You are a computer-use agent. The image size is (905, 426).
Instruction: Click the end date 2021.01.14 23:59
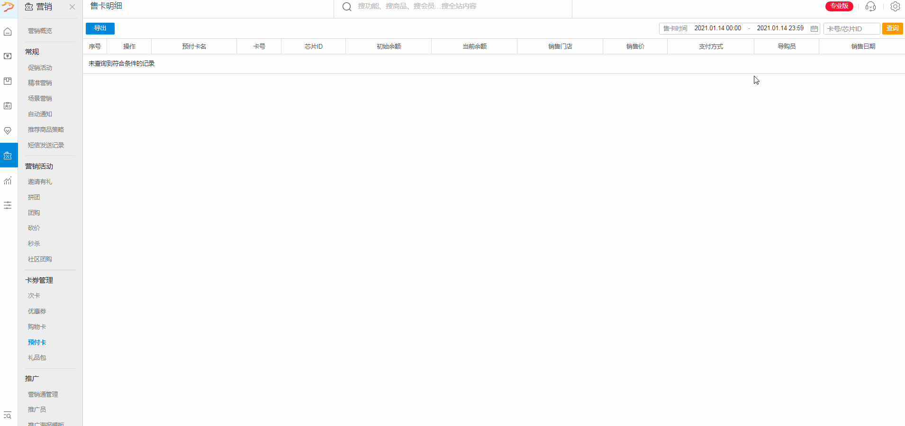tap(780, 28)
